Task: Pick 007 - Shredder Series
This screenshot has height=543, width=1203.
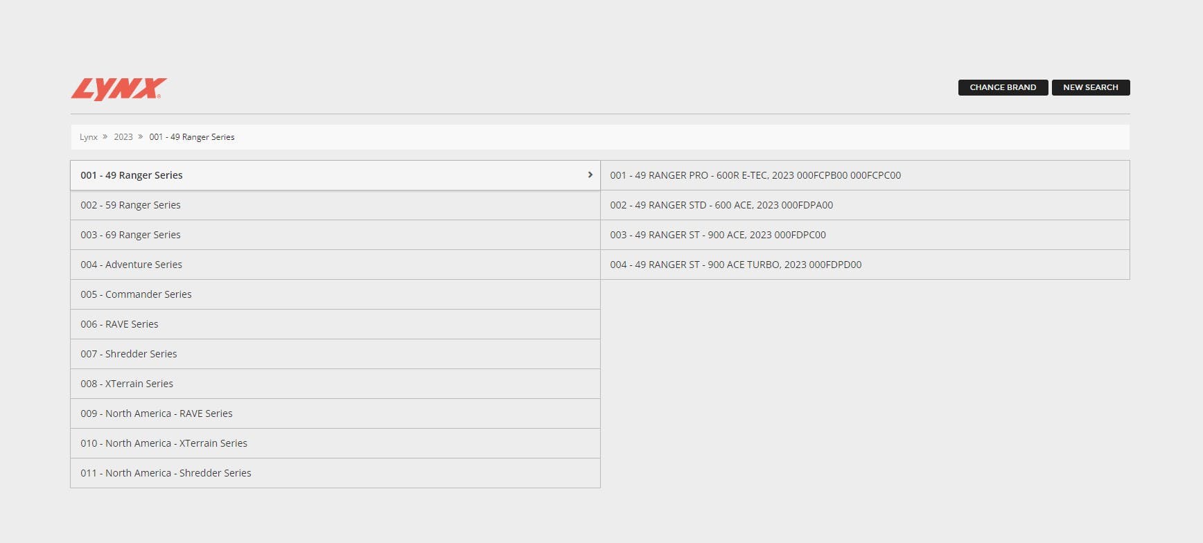Action: (129, 354)
